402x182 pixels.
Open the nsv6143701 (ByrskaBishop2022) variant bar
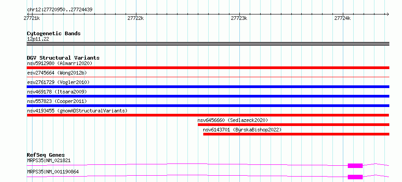[x=296, y=134]
